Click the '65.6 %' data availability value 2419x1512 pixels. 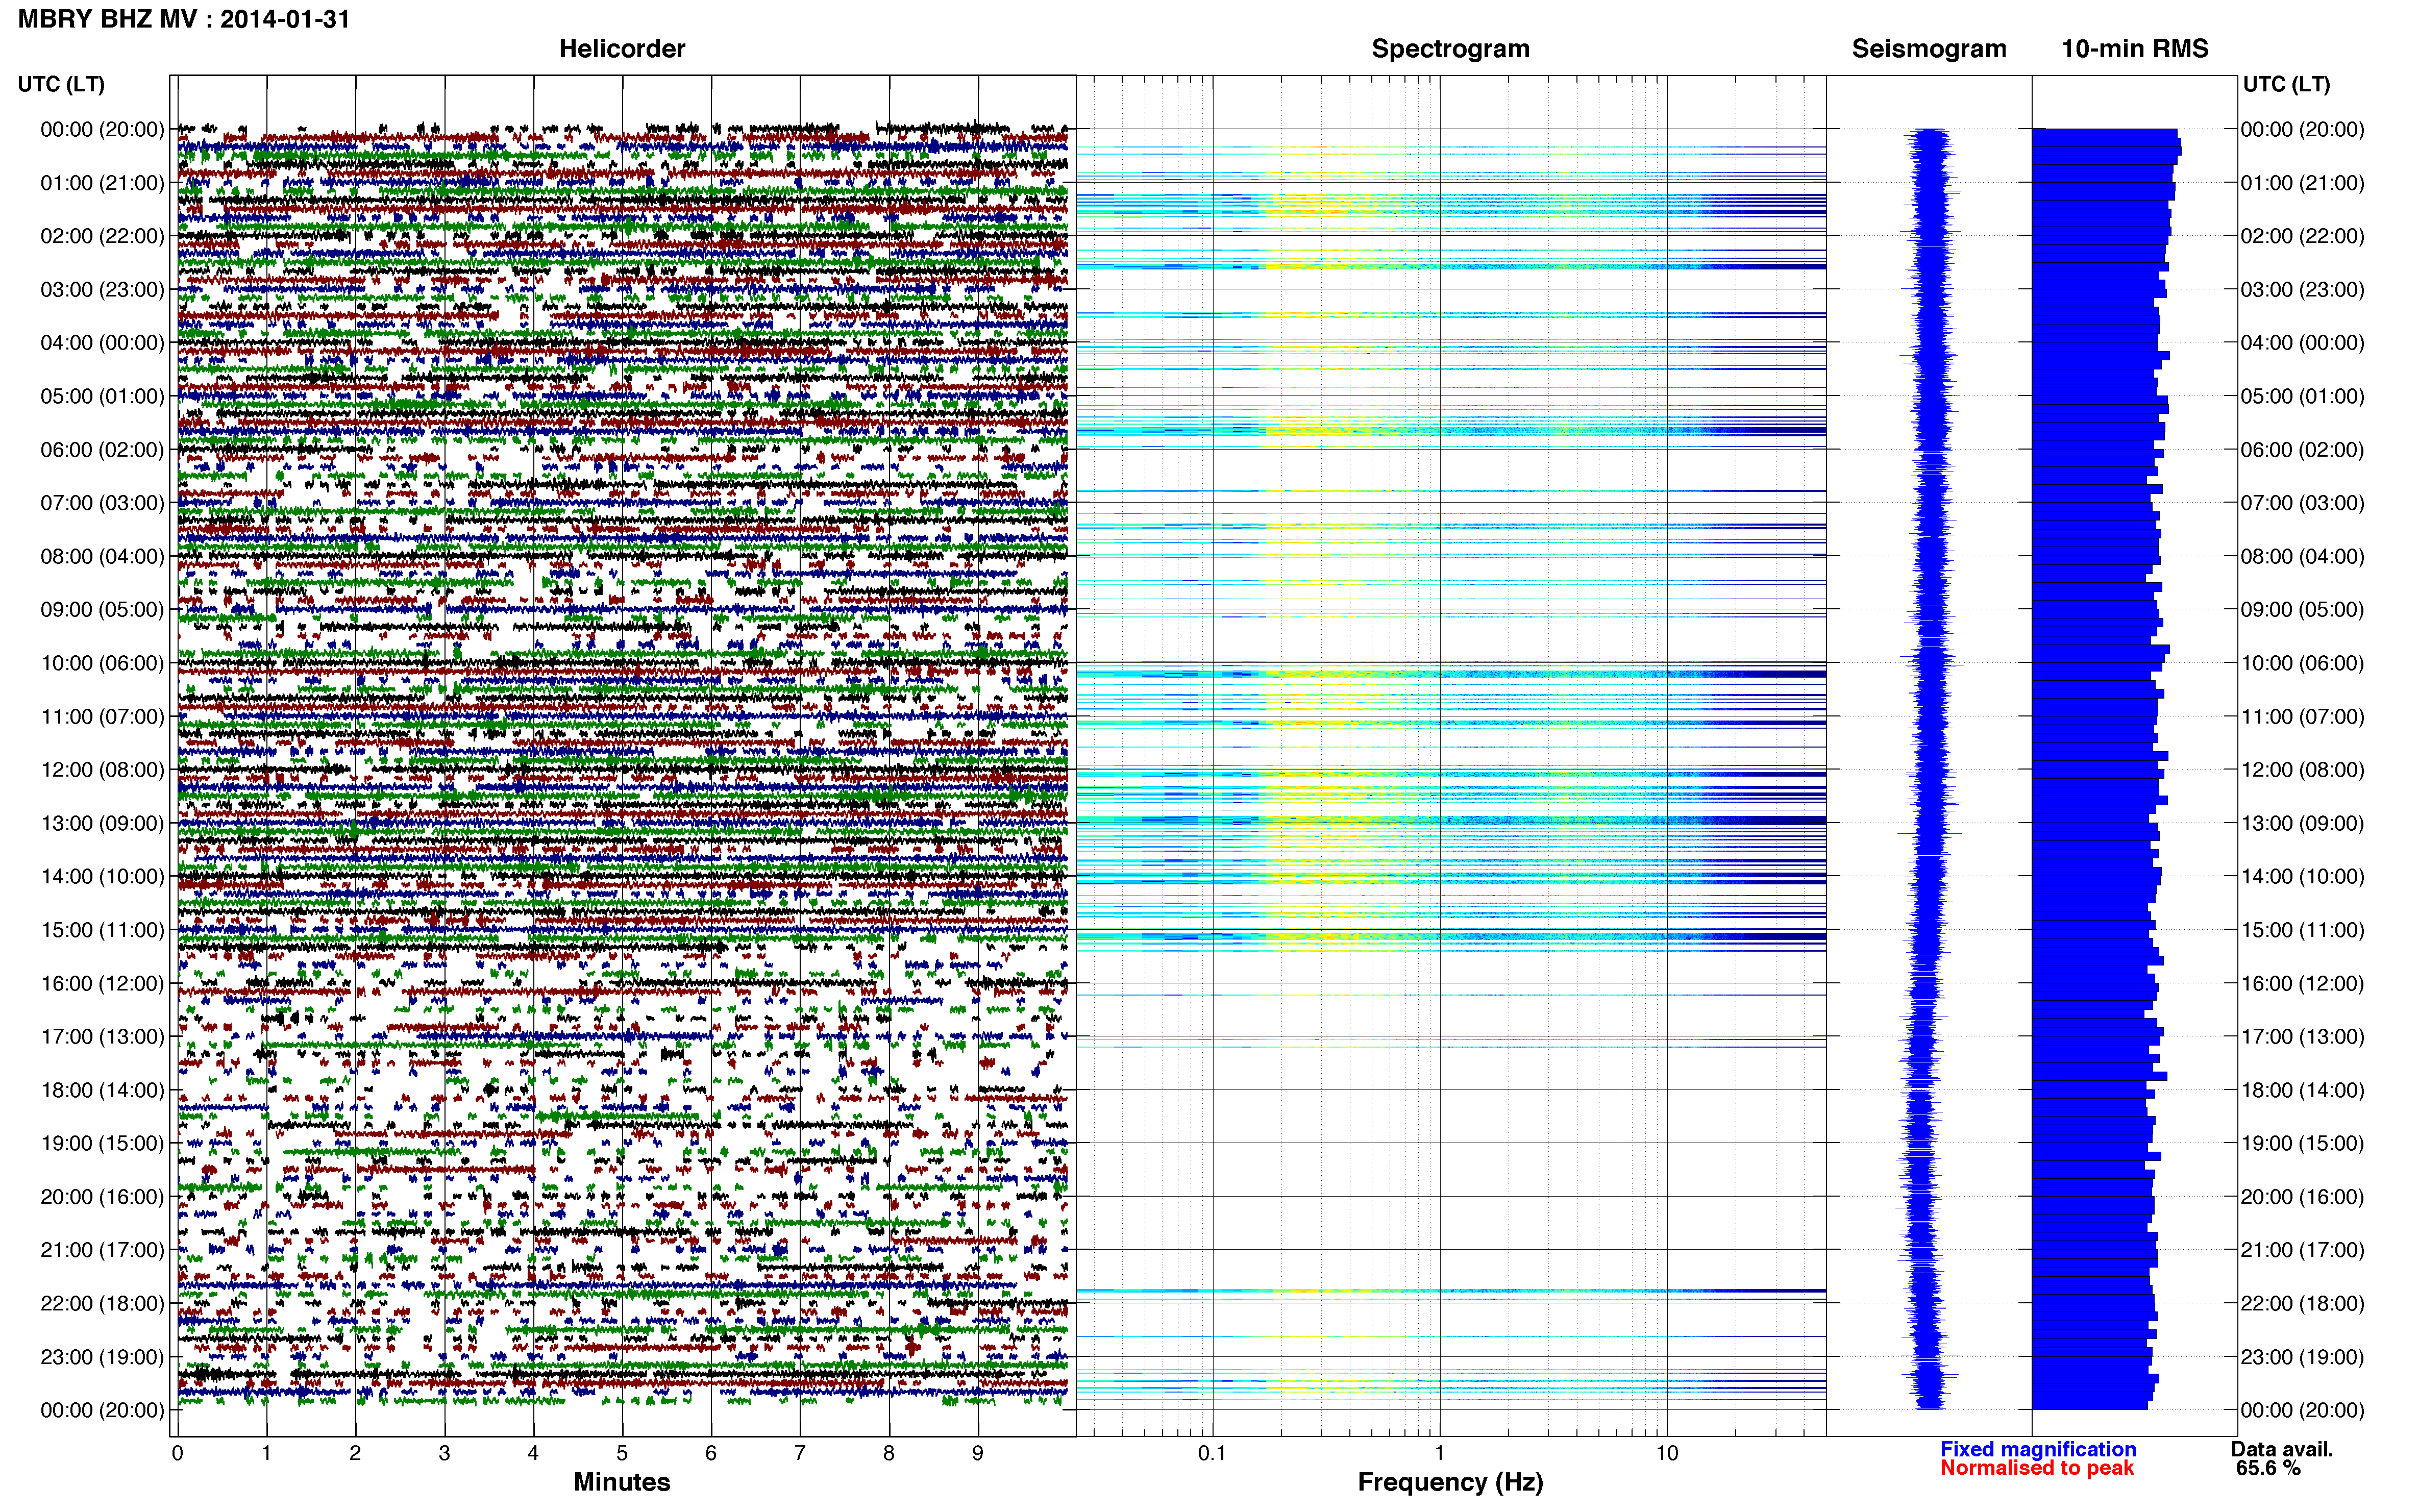tap(2269, 1468)
